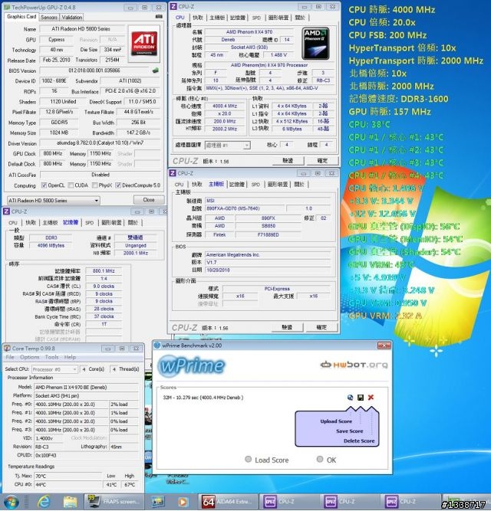The width and height of the screenshot is (491, 511).
Task: Open the Tools menu in Core Temp
Action: point(51,357)
